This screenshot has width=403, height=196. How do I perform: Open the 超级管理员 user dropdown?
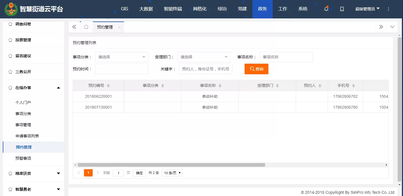[367, 9]
